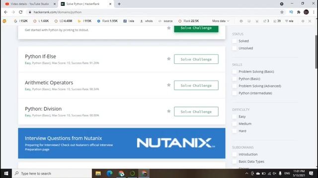
Task: Check the Medium difficulty filter
Action: tap(235, 124)
